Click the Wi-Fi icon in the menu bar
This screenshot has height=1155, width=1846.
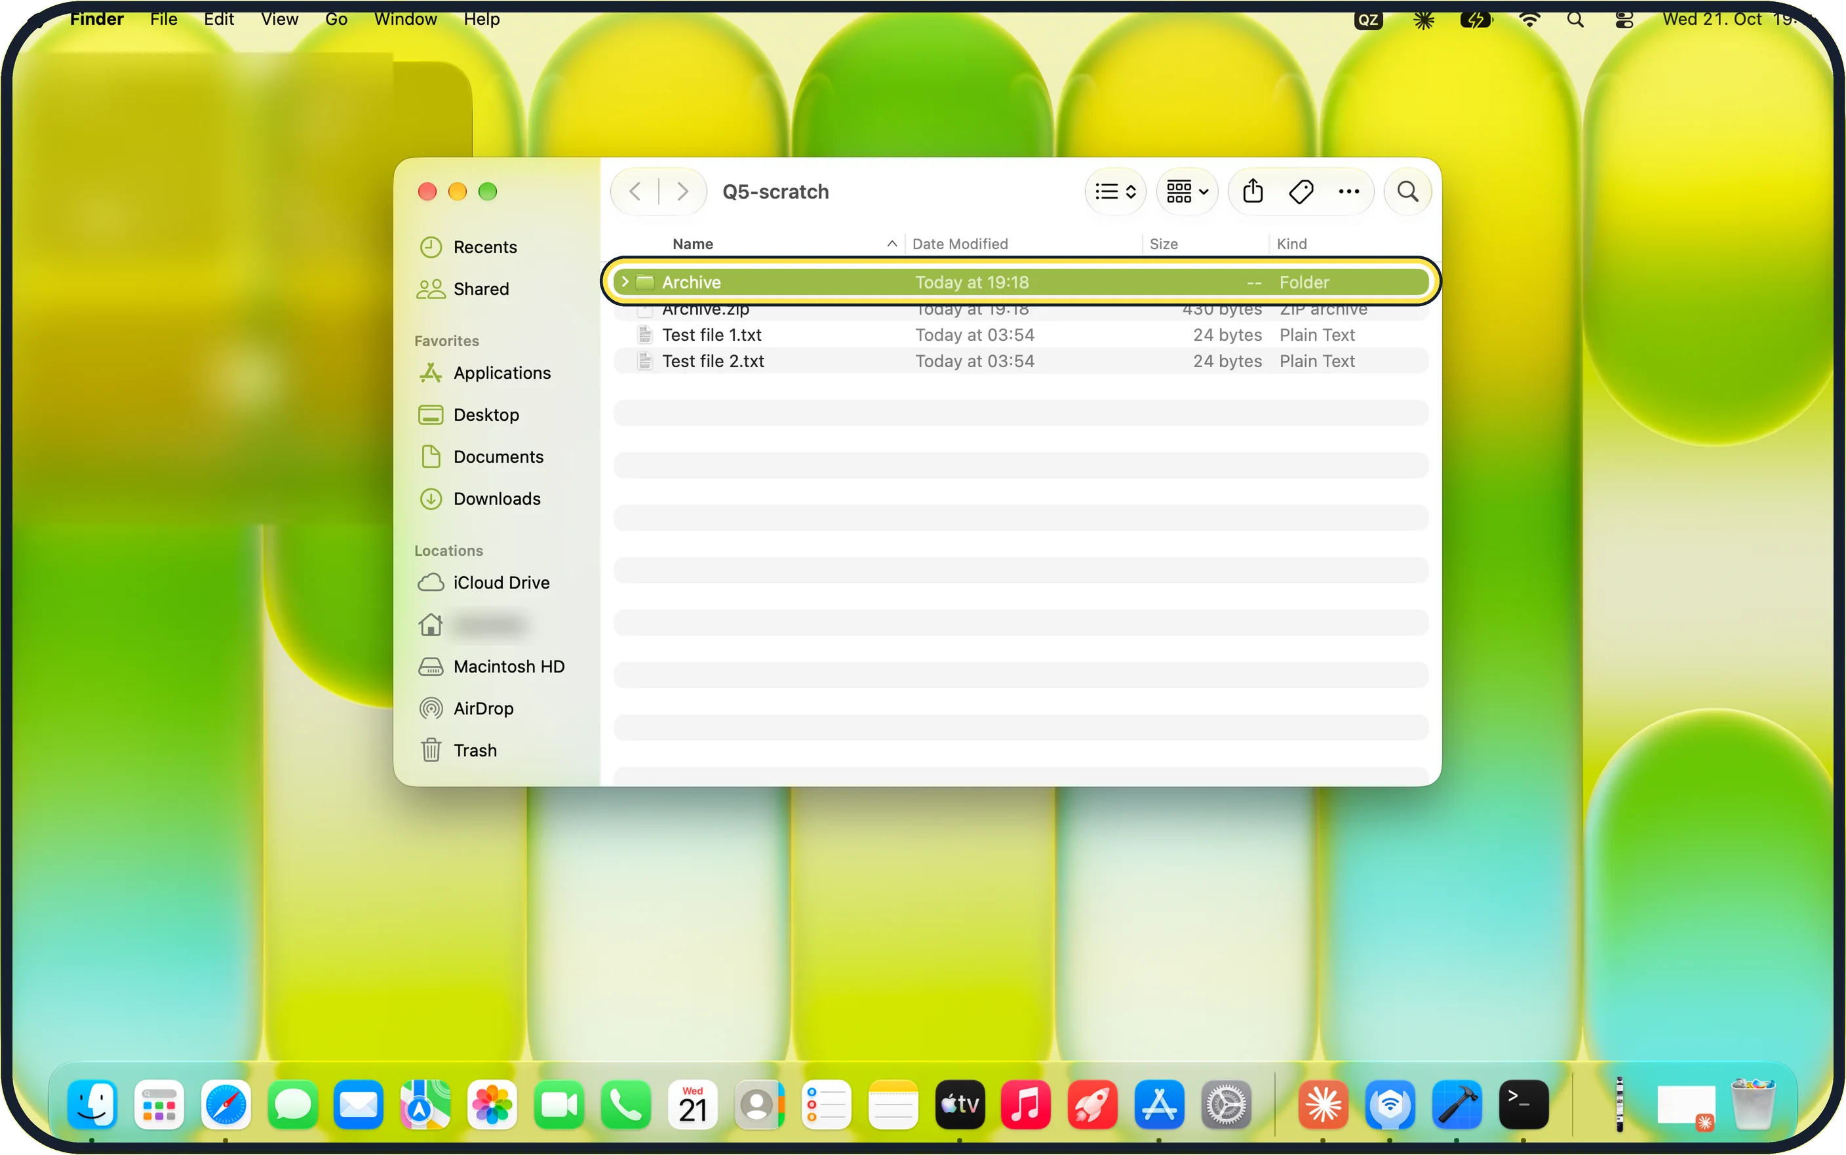1529,19
